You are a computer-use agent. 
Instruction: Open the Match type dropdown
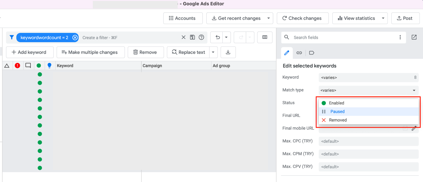click(x=369, y=90)
